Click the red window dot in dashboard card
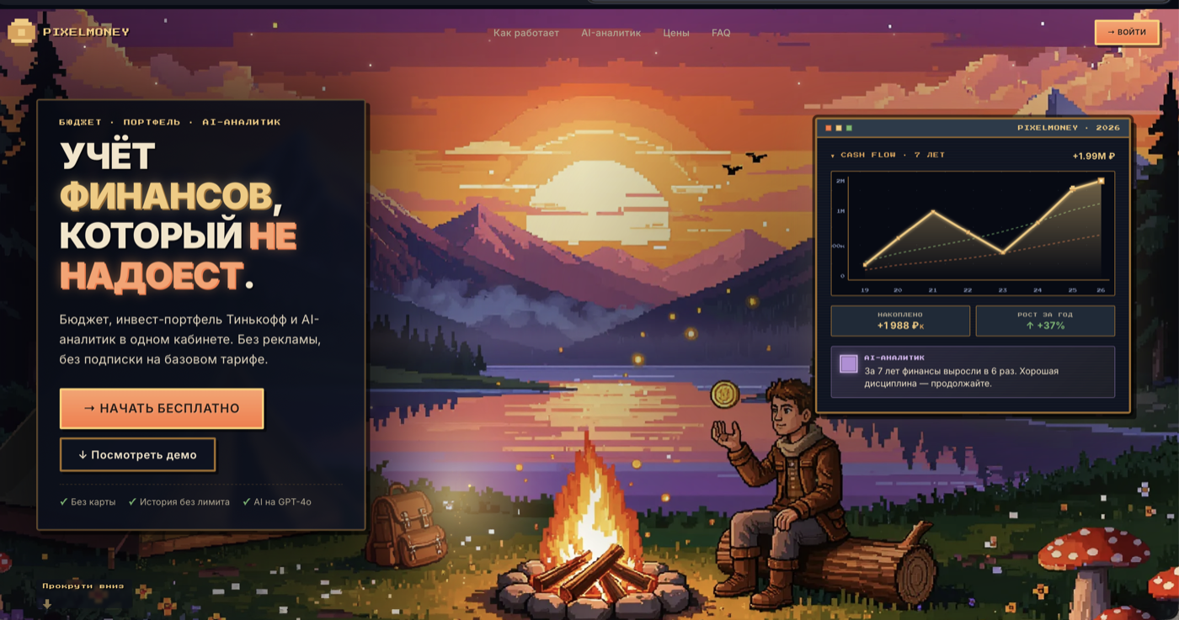 pyautogui.click(x=829, y=128)
